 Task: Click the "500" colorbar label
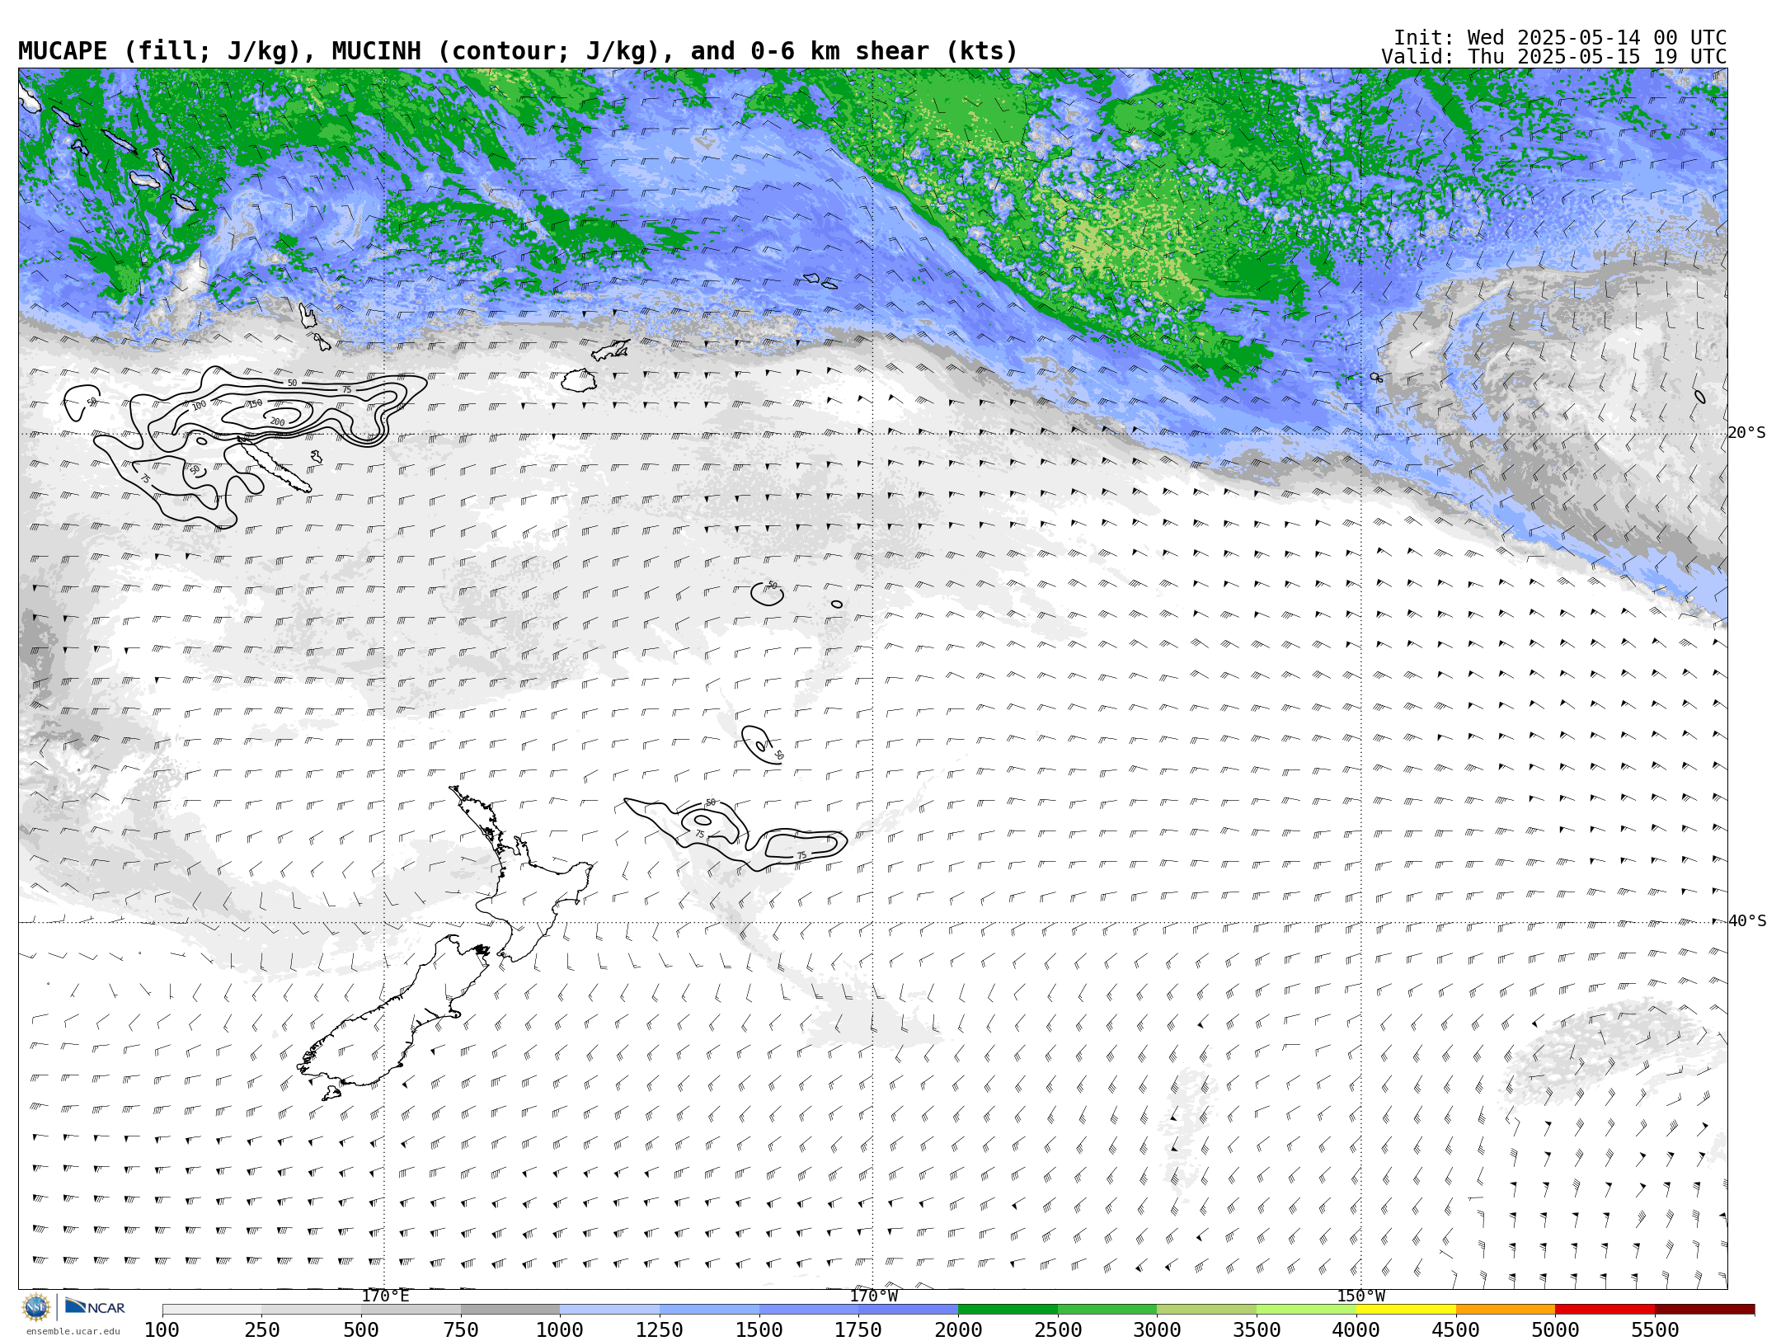(x=361, y=1330)
